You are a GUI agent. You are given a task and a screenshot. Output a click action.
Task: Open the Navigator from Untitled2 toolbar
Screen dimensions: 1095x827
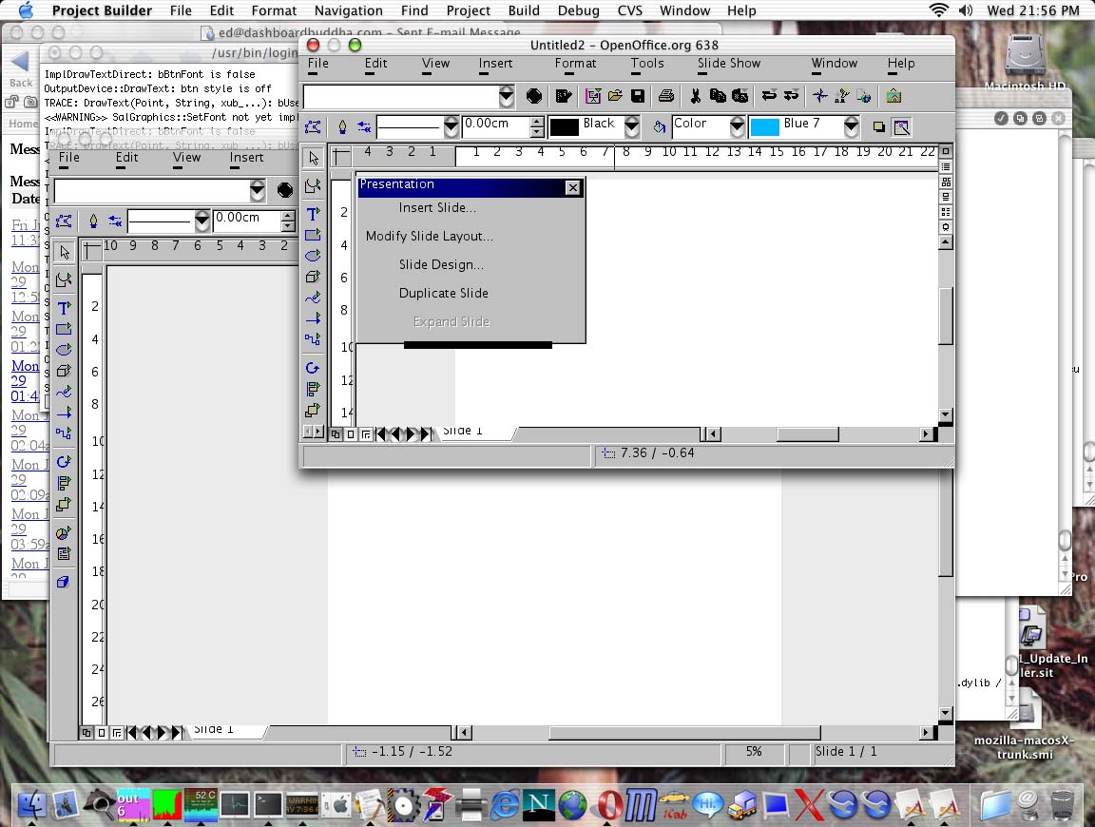pos(820,96)
